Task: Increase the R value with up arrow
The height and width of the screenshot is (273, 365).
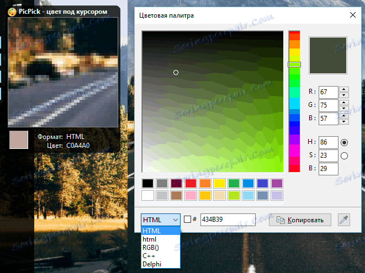Action: click(344, 89)
